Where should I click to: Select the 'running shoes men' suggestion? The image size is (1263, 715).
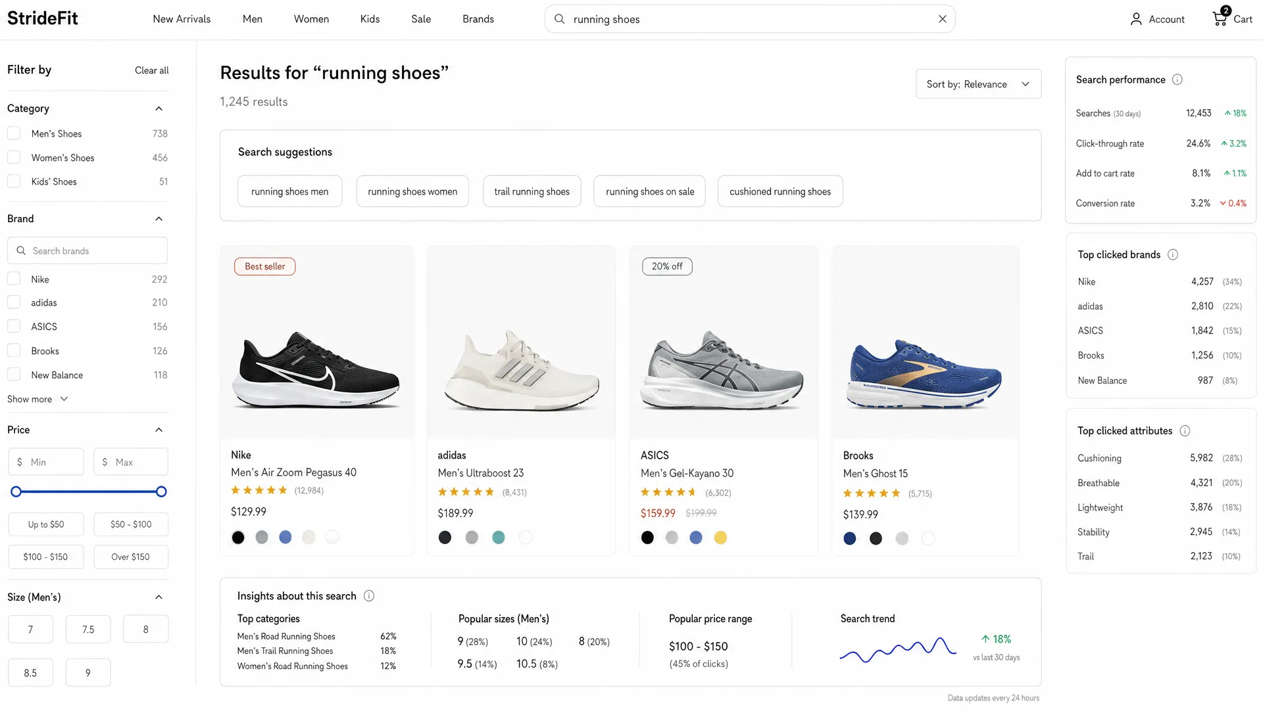click(289, 191)
